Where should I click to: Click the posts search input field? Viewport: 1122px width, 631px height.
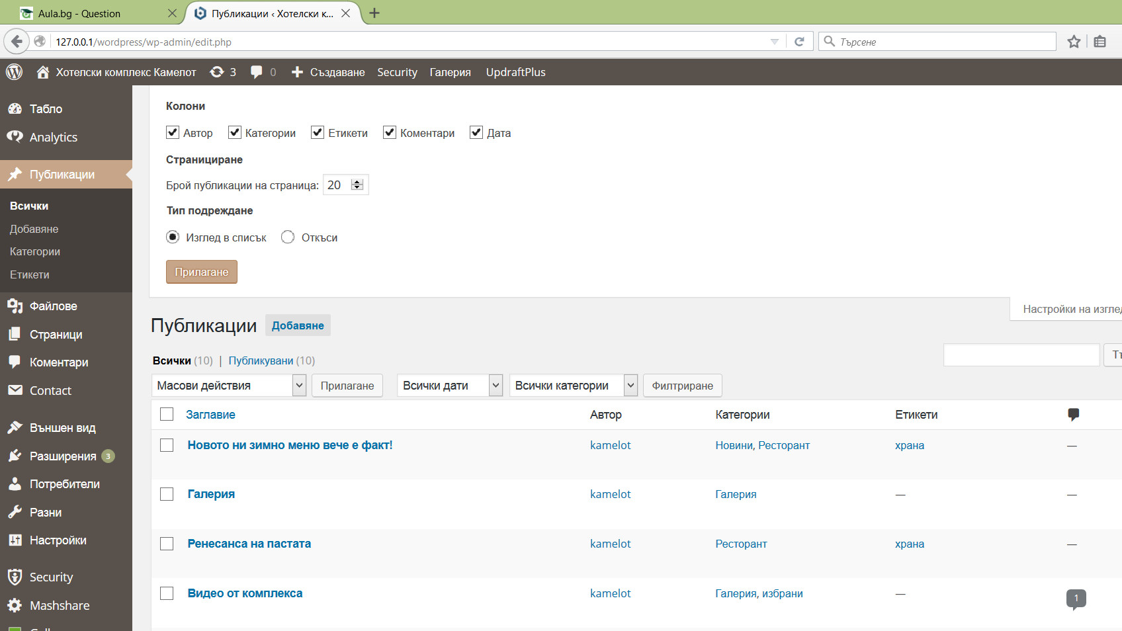click(x=1021, y=355)
